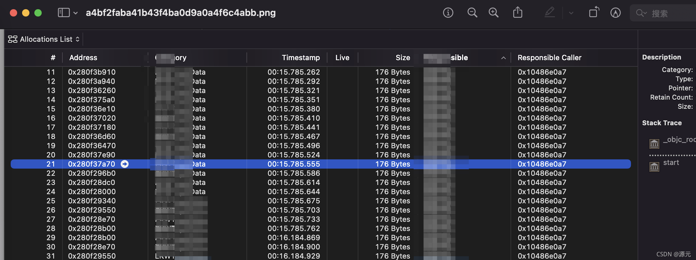Show the Markup toolbar
Screen dimensions: 696x260
coord(615,13)
